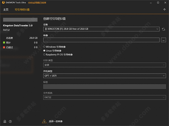Switch to the 可引导的U盘 tab
169x126 pixels.
[x=22, y=10]
